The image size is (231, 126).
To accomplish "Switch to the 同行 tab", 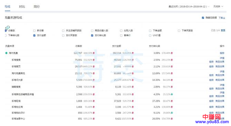I will pyautogui.click(x=36, y=7).
